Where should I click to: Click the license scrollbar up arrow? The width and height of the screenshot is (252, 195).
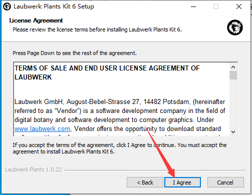pyautogui.click(x=233, y=67)
